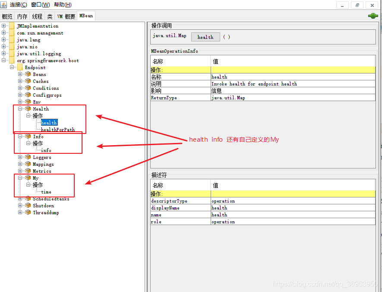Click the Conditions MBean icon
This screenshot has height=292, width=382.
pos(28,88)
